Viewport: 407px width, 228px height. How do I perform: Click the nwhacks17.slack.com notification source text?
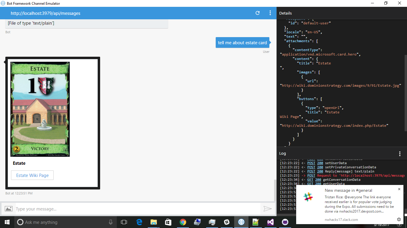click(341, 220)
